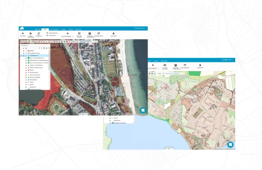
Task: Click CSV oder XLS import in left window
Action: (79, 35)
